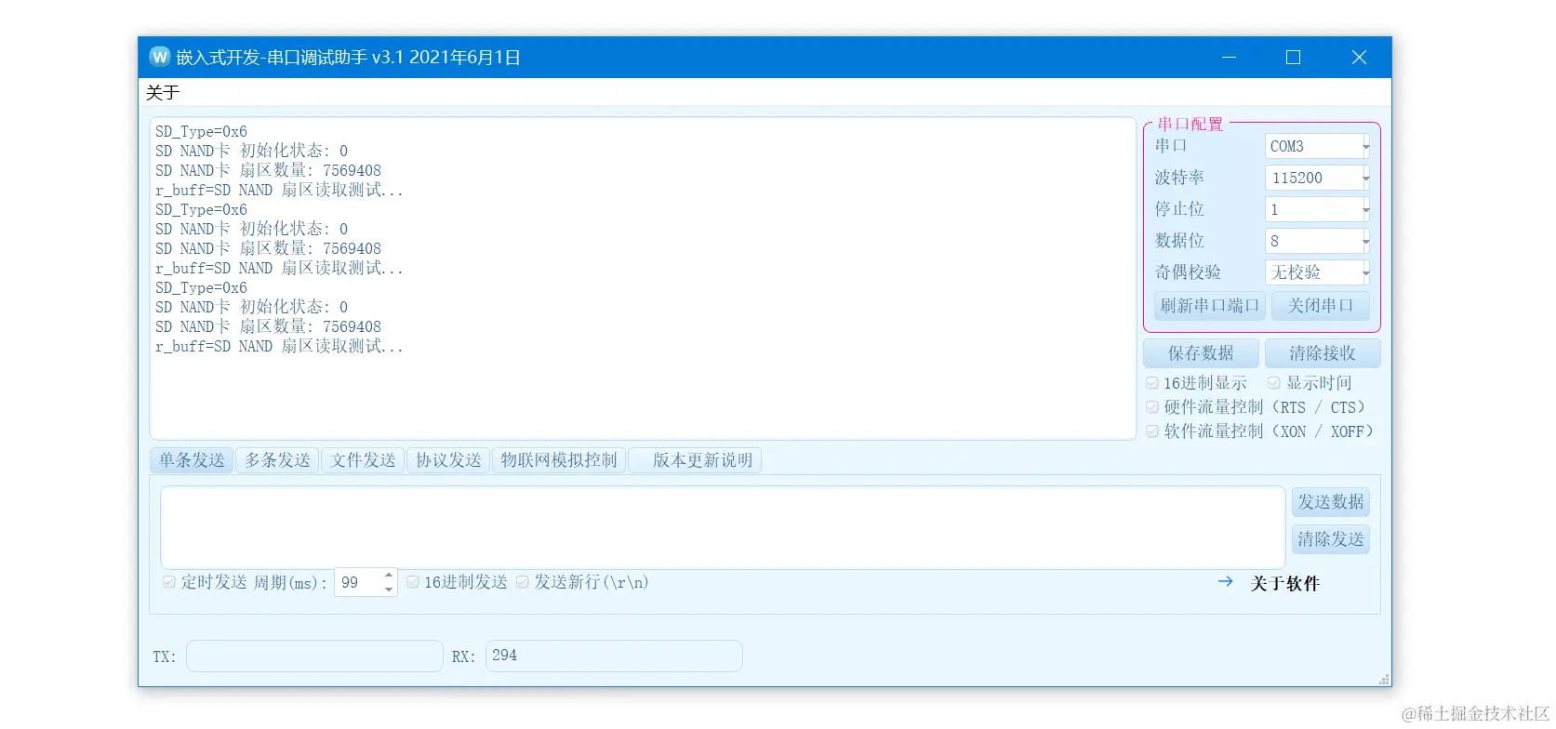Screen dimensions: 1556x729
Task: Open the 关于软件 link
Action: [1284, 584]
